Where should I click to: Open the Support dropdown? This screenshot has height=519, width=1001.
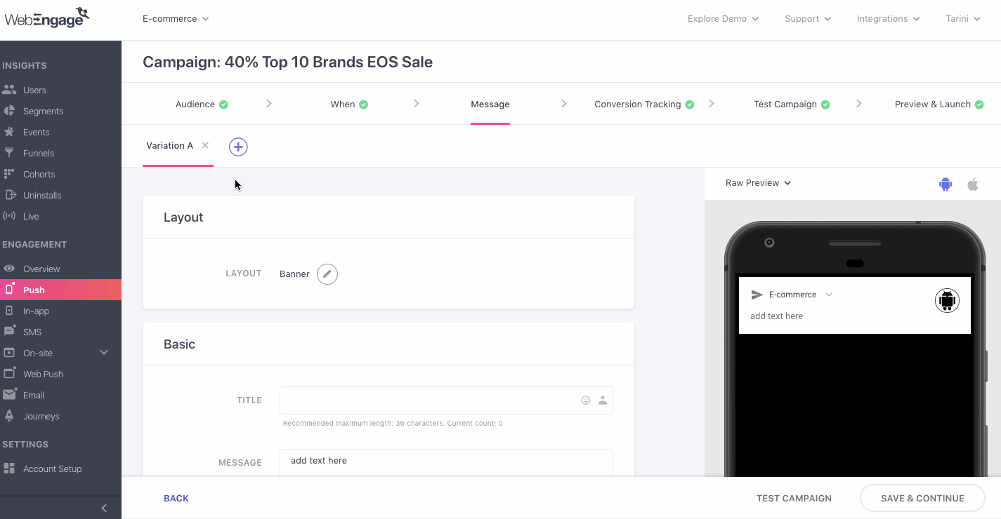pyautogui.click(x=808, y=19)
